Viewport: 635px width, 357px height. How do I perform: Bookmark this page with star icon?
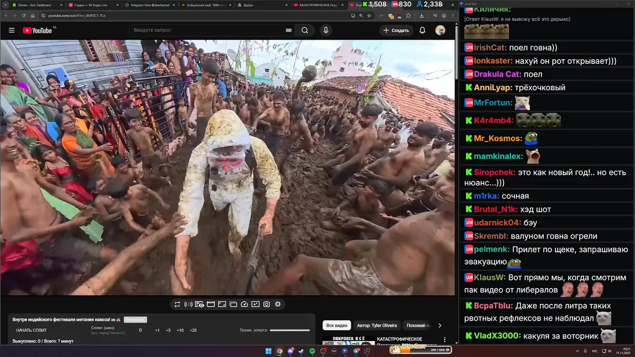[x=369, y=15]
